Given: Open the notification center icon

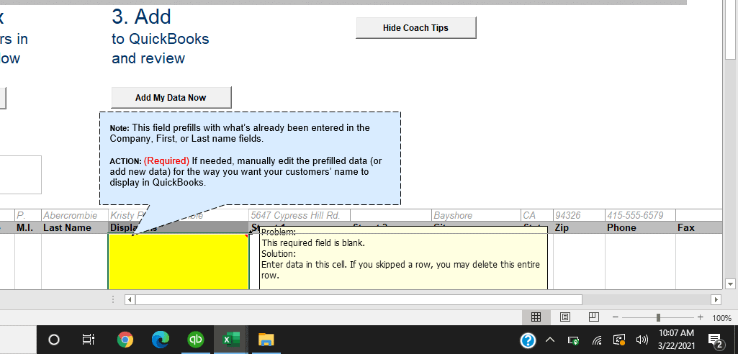Looking at the screenshot, I should click(715, 340).
